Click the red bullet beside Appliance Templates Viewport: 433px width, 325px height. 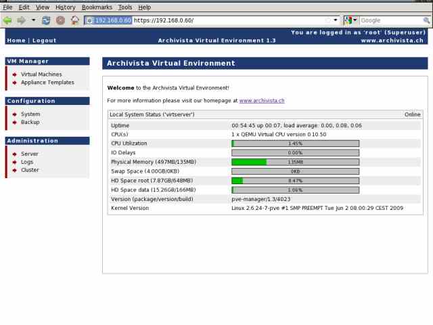(x=15, y=83)
